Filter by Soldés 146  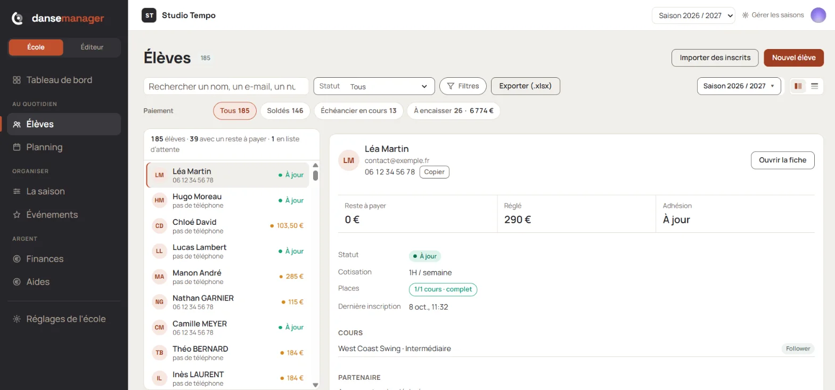285,111
